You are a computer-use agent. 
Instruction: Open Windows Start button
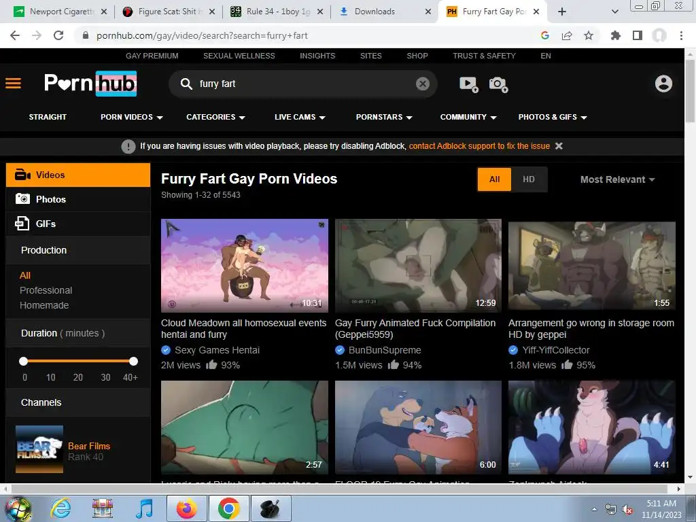point(17,508)
